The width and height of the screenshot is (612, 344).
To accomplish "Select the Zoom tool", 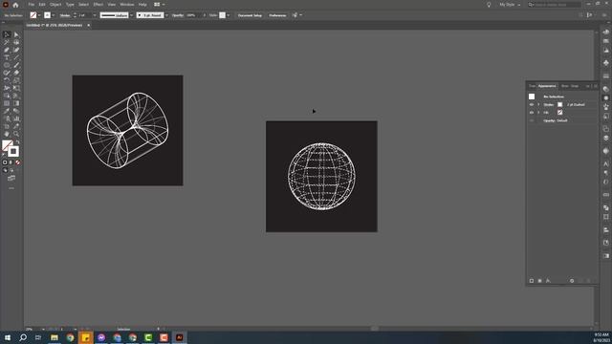I will click(16, 134).
